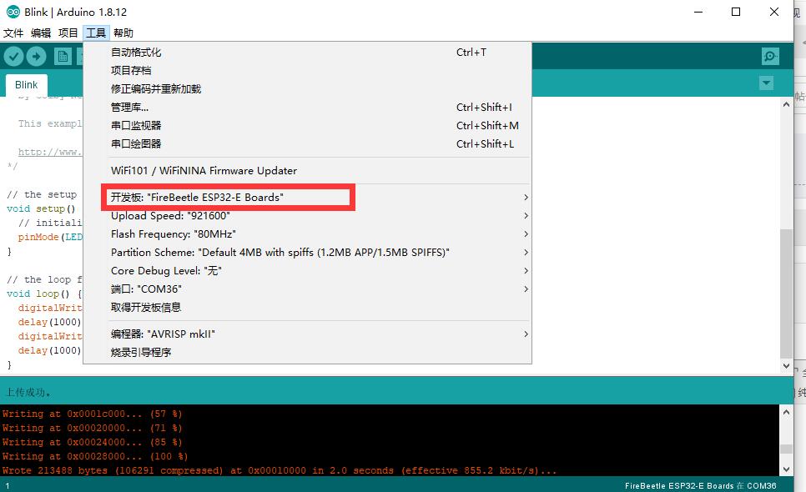The height and width of the screenshot is (492, 806).
Task: Open the 文件 menu
Action: 13,33
